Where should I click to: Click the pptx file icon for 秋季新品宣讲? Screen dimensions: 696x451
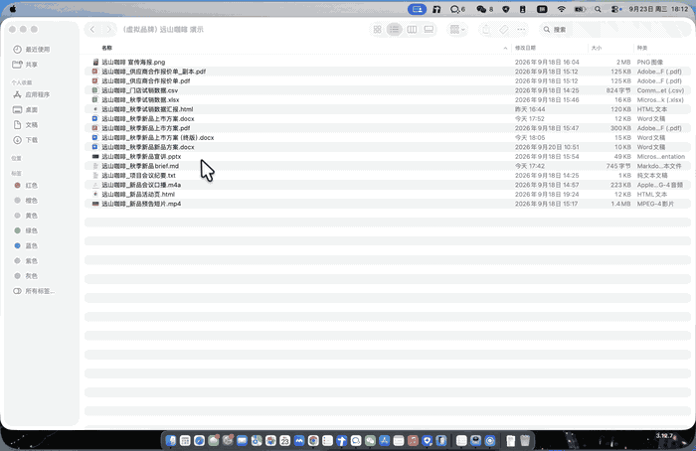point(95,157)
